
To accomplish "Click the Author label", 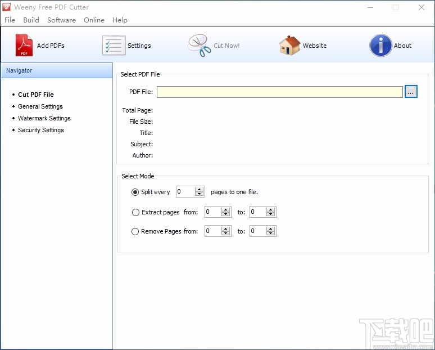I will coord(143,155).
